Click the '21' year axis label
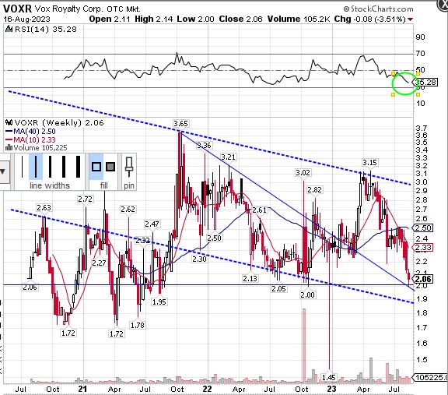 [x=82, y=389]
